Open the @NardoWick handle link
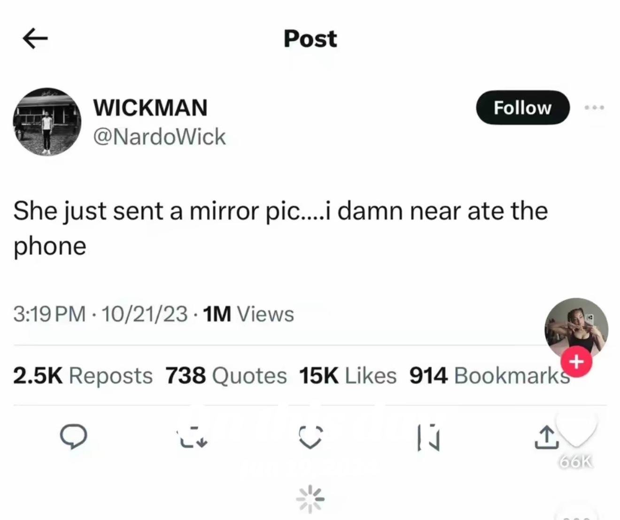The image size is (620, 520). tap(160, 137)
